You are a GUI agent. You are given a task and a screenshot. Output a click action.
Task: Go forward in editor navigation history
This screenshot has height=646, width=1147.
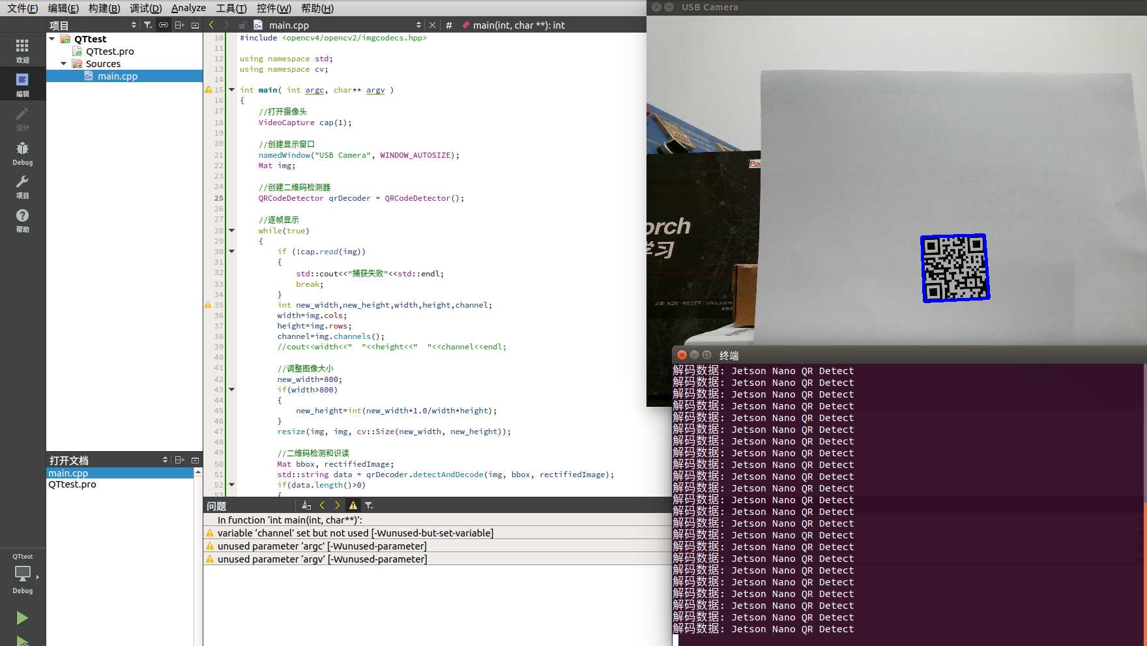pyautogui.click(x=226, y=25)
